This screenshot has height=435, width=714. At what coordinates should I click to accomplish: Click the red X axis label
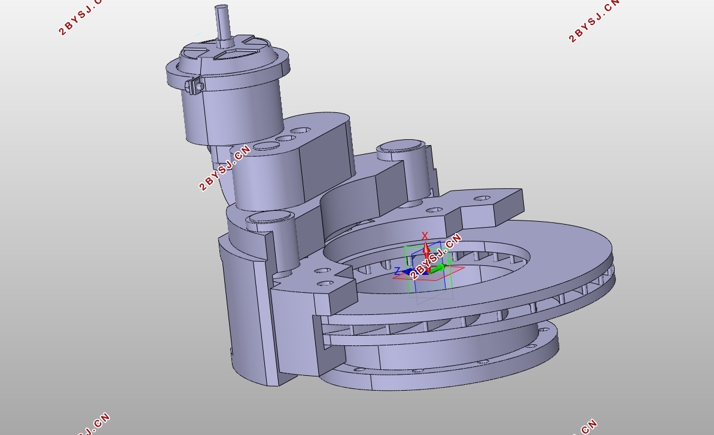[425, 236]
